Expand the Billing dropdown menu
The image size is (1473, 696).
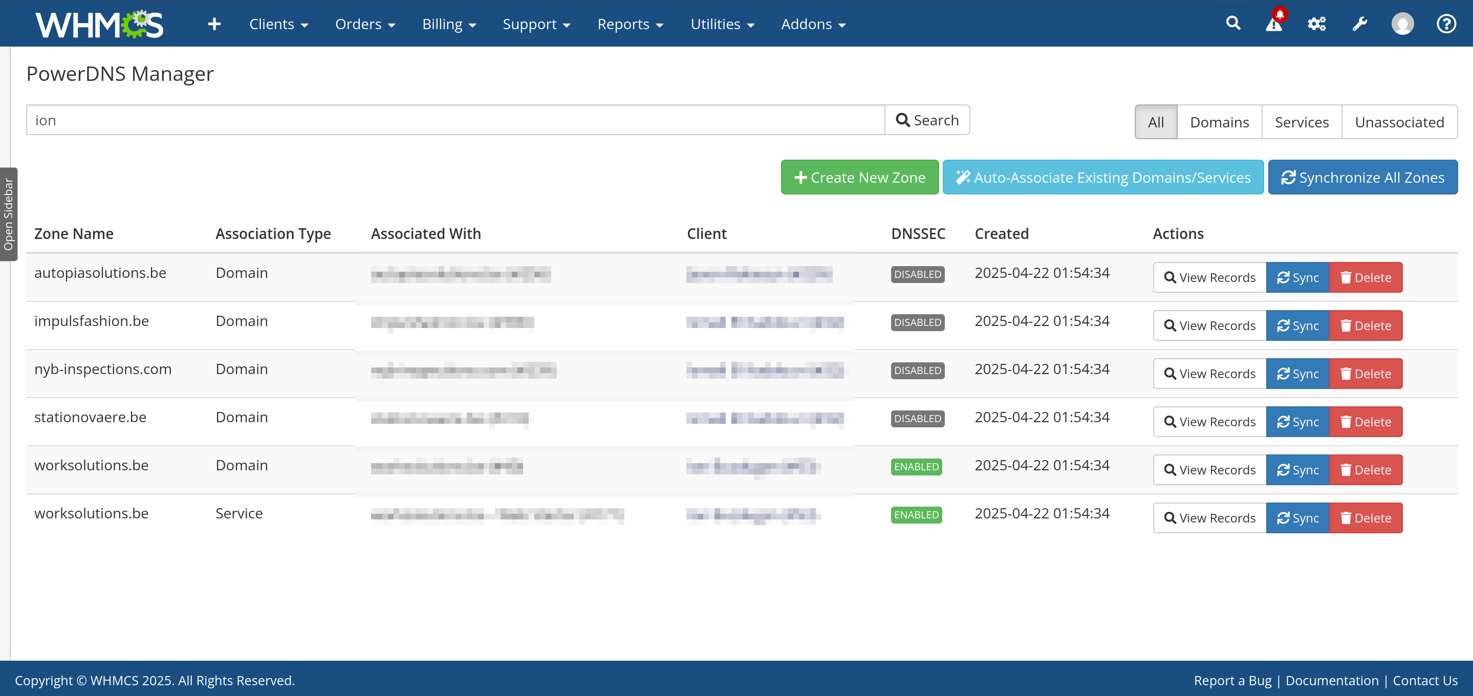pyautogui.click(x=449, y=24)
